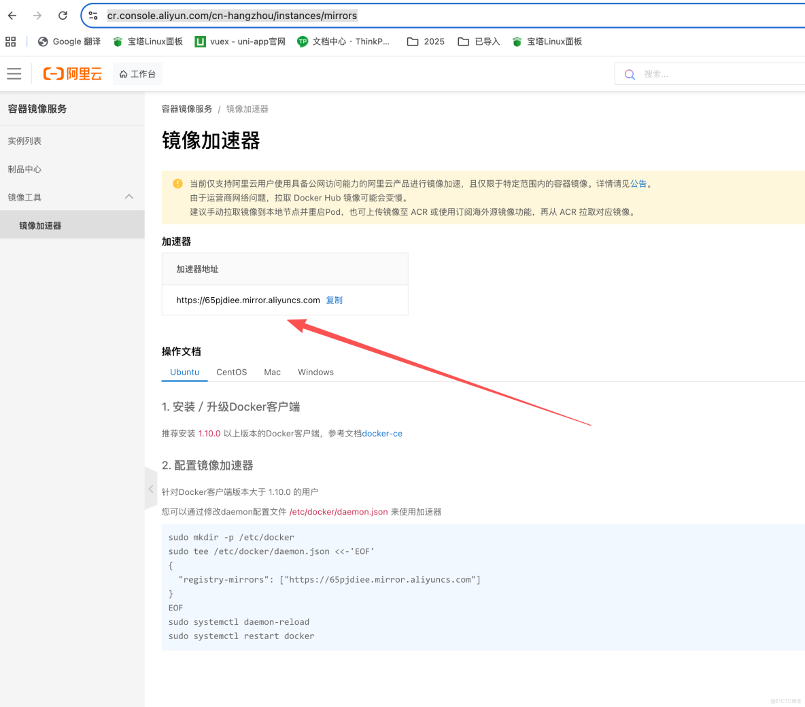Switch to the Windows documentation tab
Viewport: 805px width, 707px height.
pos(315,372)
